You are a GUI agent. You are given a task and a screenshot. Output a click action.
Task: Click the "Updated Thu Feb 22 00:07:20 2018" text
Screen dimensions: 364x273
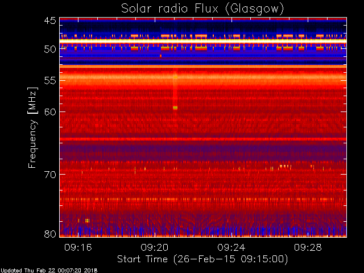tap(49, 271)
